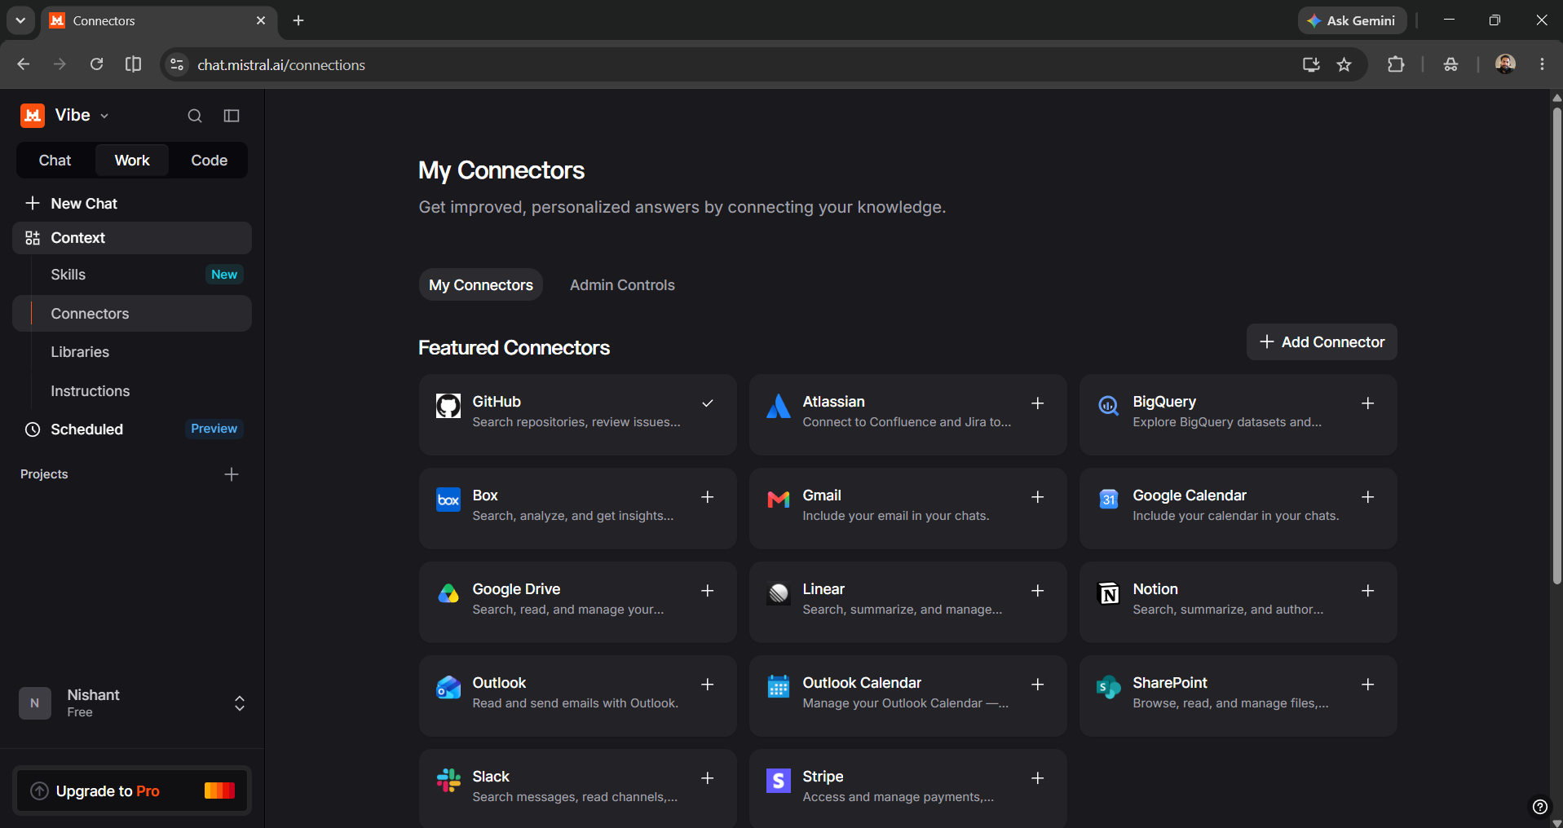Click Upgrade to Pro button

[132, 791]
